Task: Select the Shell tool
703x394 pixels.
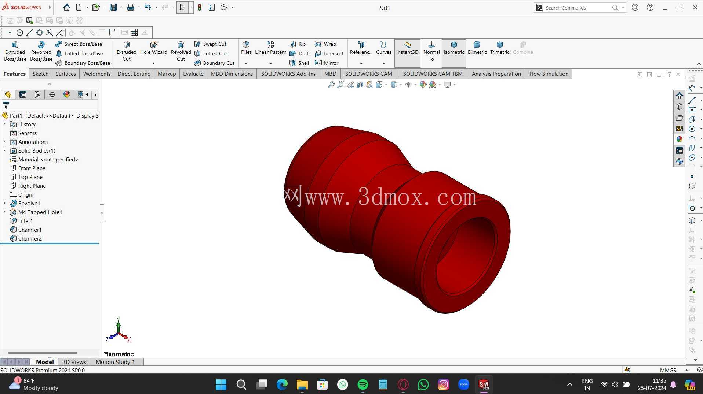Action: pyautogui.click(x=299, y=63)
